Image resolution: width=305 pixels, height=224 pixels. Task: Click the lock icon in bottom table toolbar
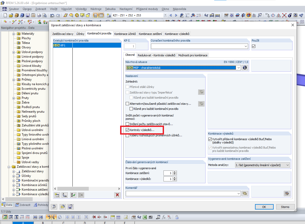(177, 217)
